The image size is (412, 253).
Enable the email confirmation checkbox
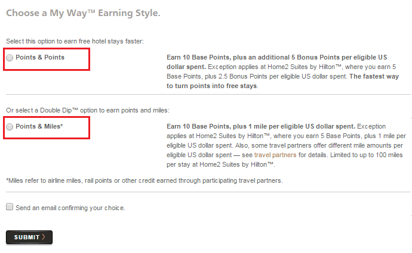[10, 207]
